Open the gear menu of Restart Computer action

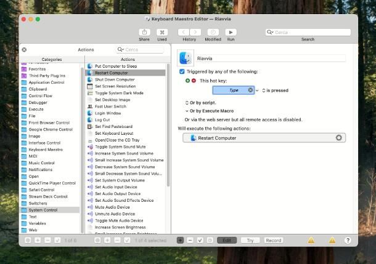[338, 138]
